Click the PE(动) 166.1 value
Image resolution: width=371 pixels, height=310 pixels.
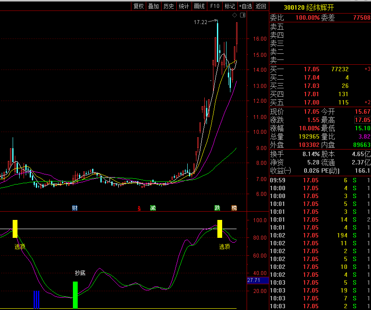(362, 171)
